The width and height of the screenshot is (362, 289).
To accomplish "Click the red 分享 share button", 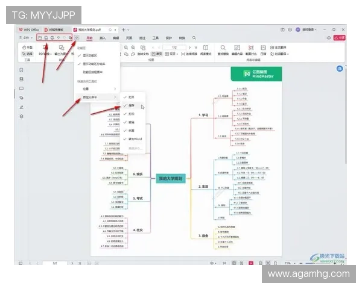I will [340, 38].
